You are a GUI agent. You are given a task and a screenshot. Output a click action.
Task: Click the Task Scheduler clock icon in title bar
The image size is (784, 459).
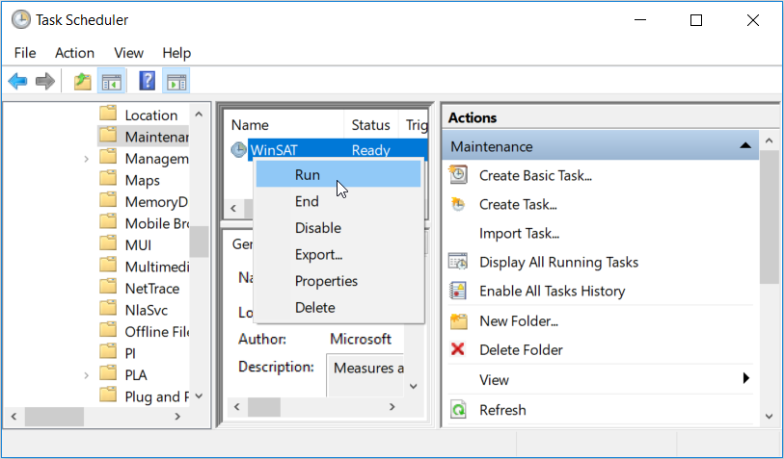tap(20, 20)
